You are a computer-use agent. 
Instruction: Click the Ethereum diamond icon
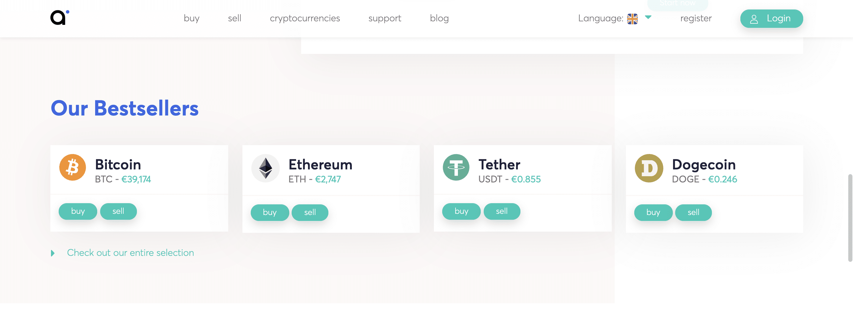(266, 169)
